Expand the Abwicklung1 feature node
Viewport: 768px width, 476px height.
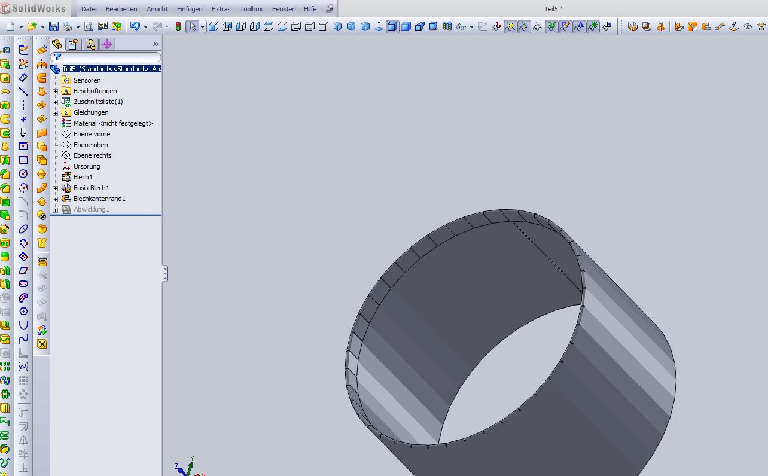pyautogui.click(x=56, y=210)
